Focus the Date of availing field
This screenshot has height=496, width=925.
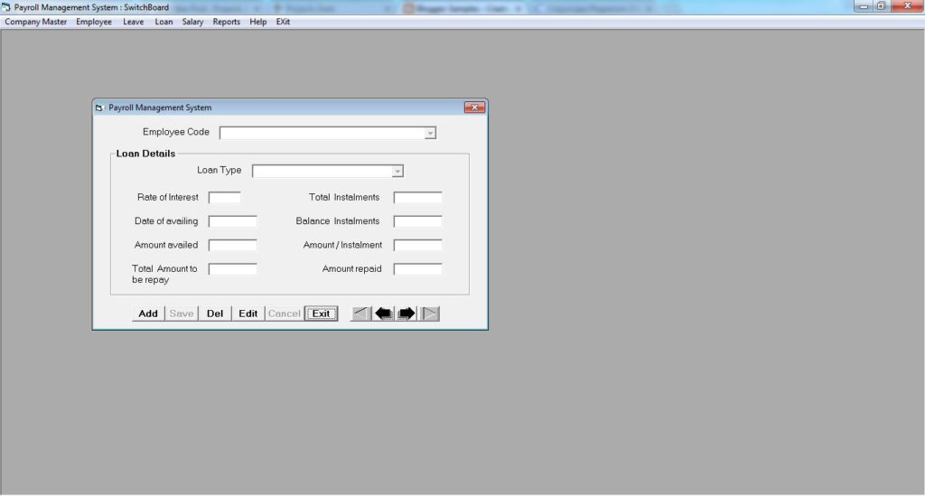click(232, 221)
